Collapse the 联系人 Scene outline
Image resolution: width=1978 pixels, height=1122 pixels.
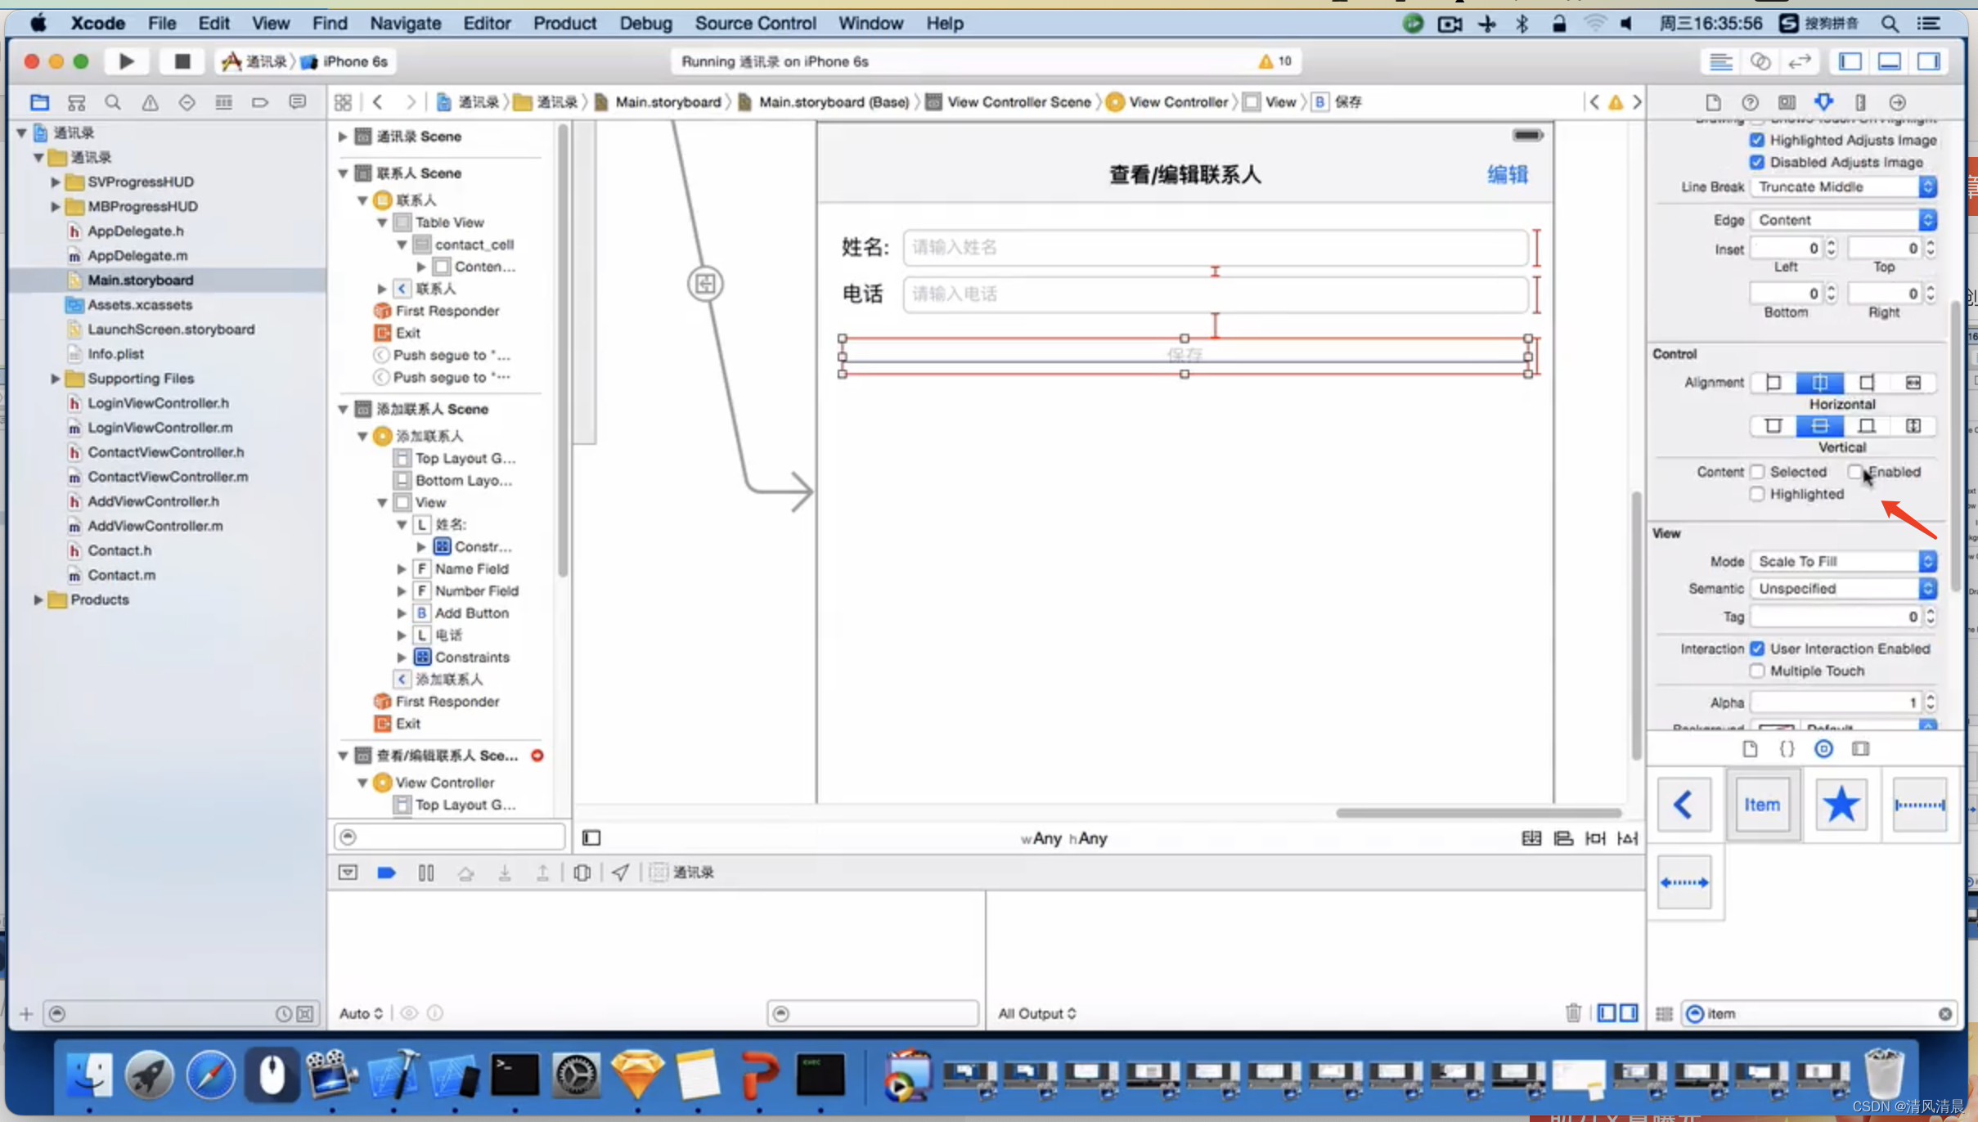click(x=343, y=173)
